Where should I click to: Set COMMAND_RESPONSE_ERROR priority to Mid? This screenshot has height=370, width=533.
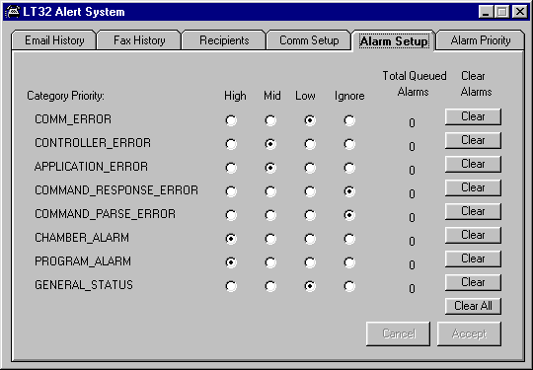click(270, 191)
